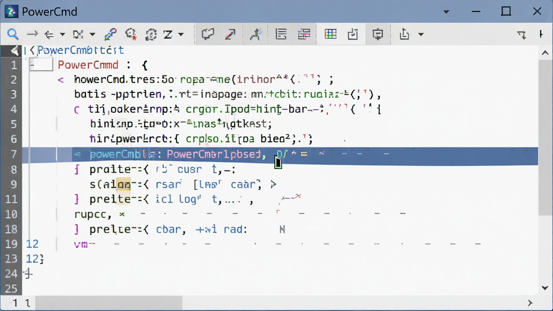Click the left-pointing back arrow icon
This screenshot has height=311, width=553.
coord(49,34)
